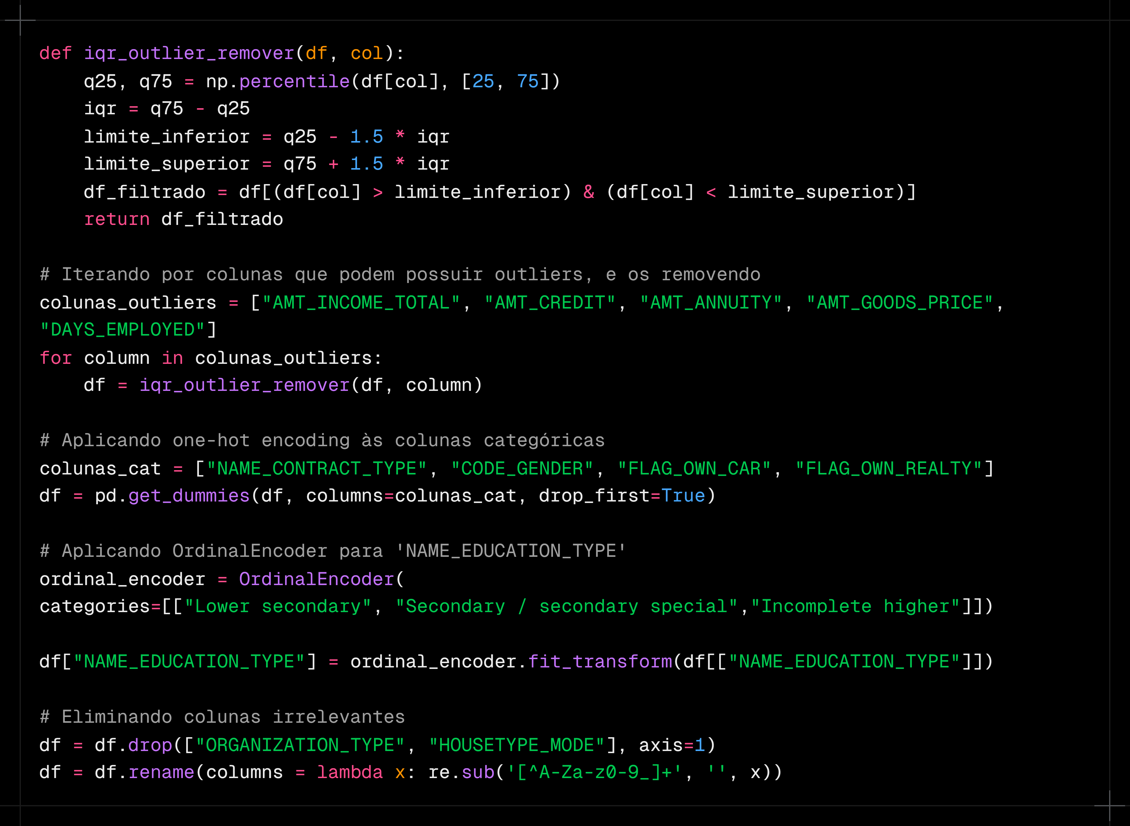Click 'drop' in the df.drop call
The width and height of the screenshot is (1130, 826).
coord(150,745)
